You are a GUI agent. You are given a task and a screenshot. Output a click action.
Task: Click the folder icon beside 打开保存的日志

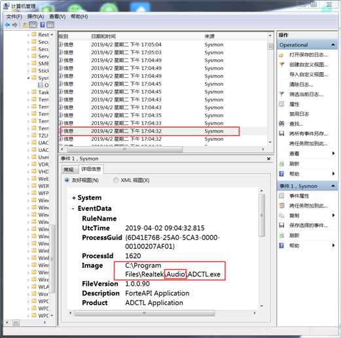tap(281, 55)
